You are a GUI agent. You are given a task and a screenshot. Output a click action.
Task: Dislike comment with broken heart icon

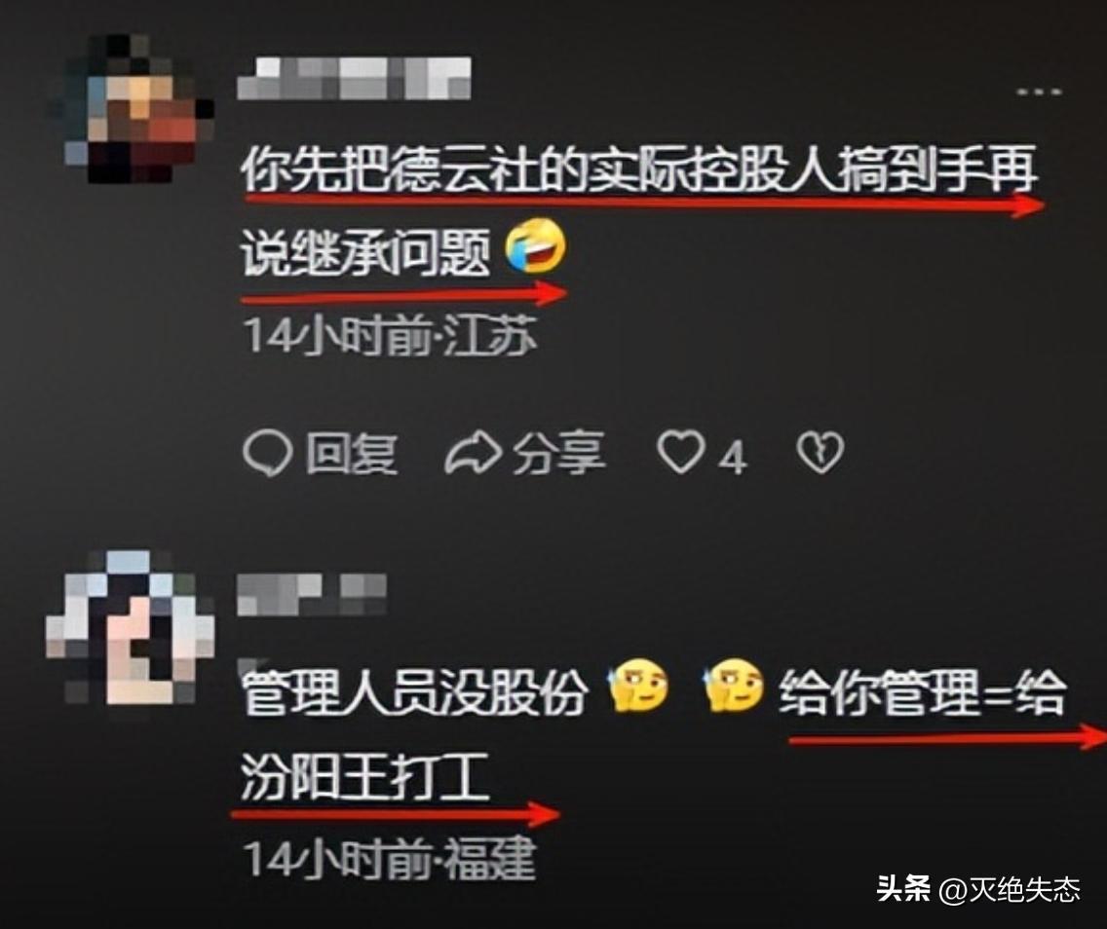click(x=820, y=452)
